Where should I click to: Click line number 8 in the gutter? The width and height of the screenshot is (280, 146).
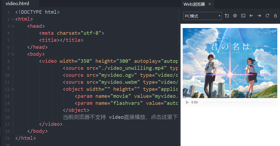(8, 61)
